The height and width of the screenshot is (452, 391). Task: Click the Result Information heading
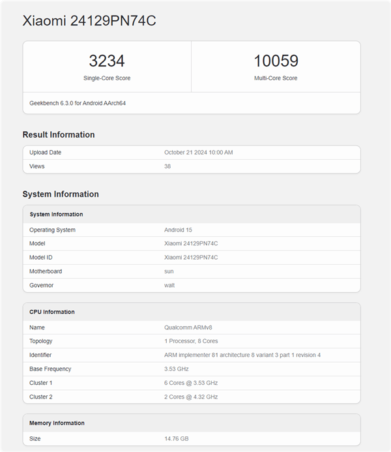tap(59, 135)
